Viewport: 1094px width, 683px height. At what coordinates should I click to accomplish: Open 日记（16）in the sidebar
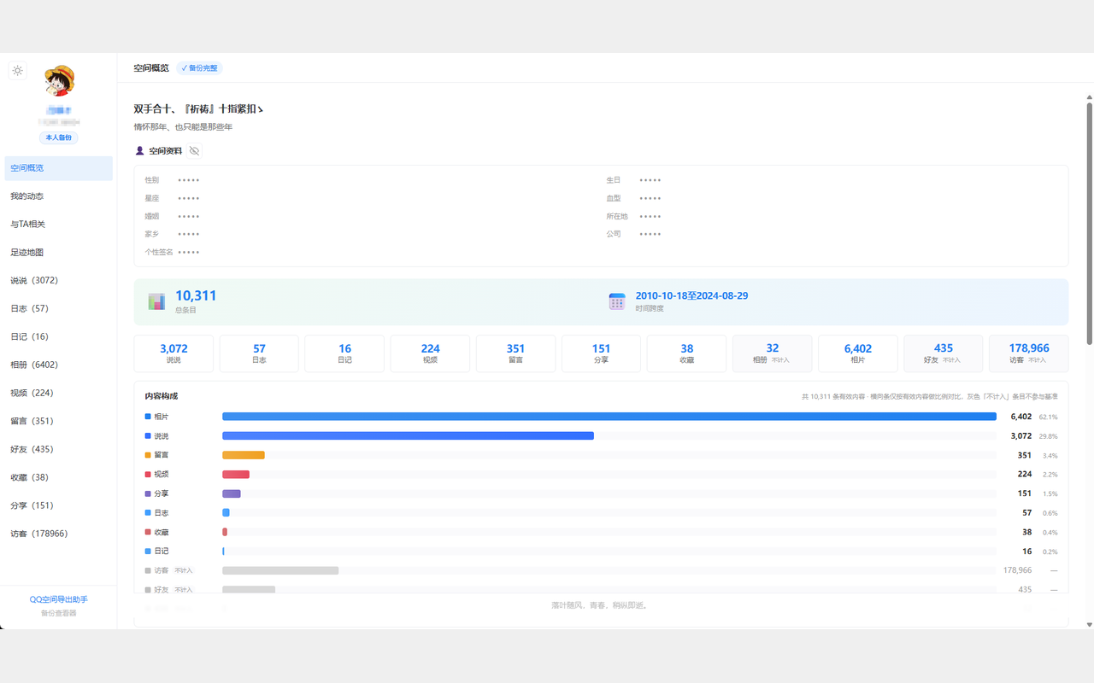pyautogui.click(x=58, y=337)
